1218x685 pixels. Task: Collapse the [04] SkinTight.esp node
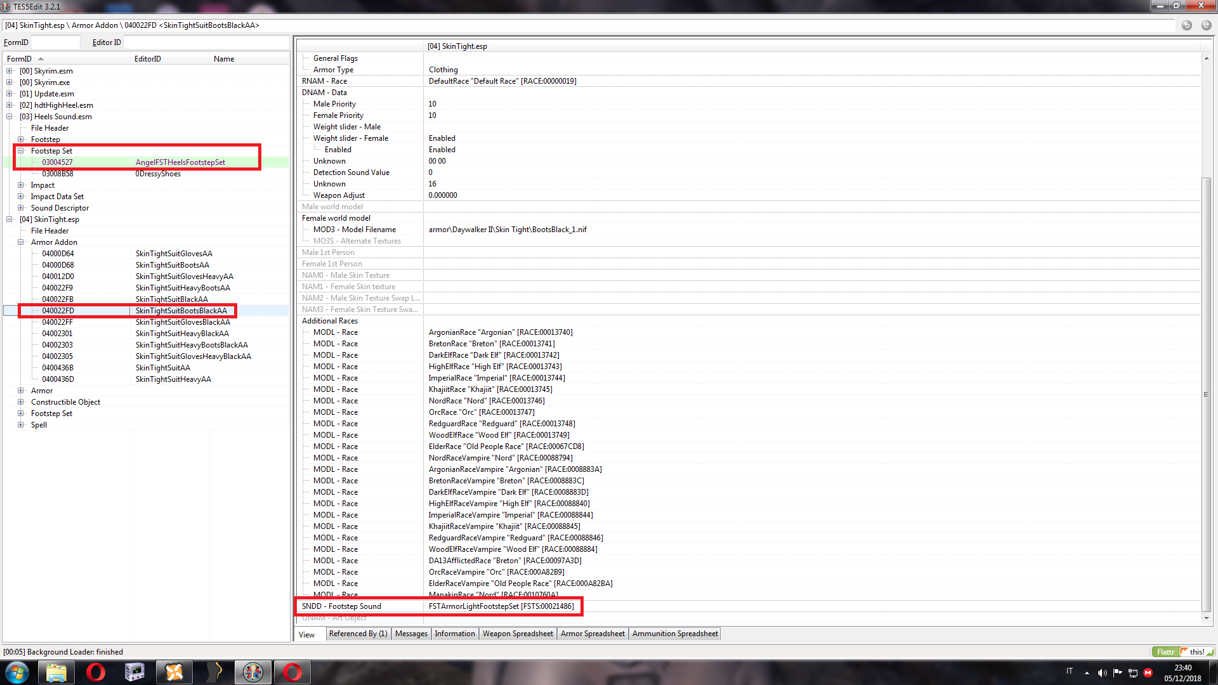tap(10, 219)
